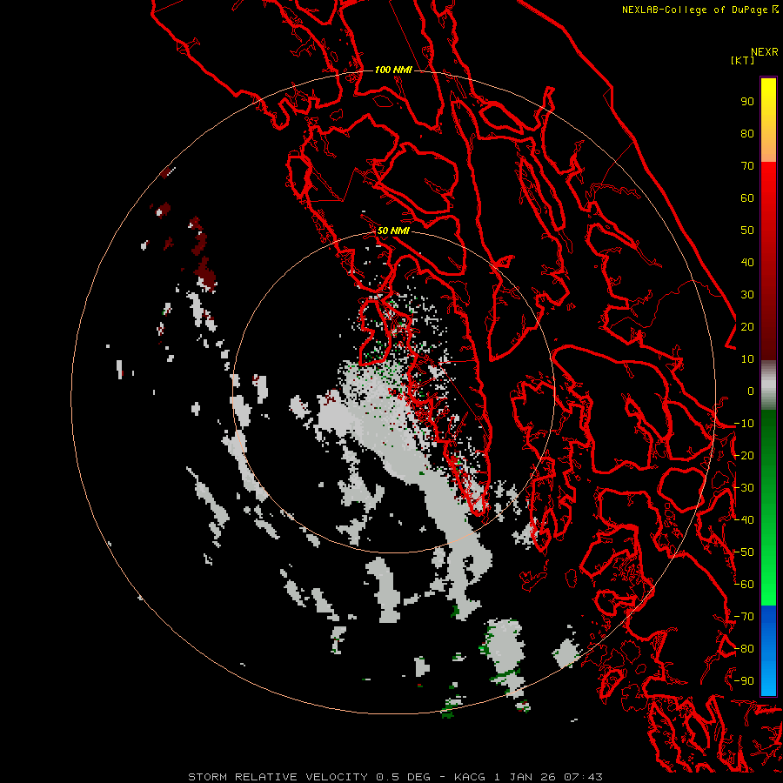The width and height of the screenshot is (783, 783).
Task: Pick the dark maroon band of the color scale
Action: pyautogui.click(x=768, y=330)
